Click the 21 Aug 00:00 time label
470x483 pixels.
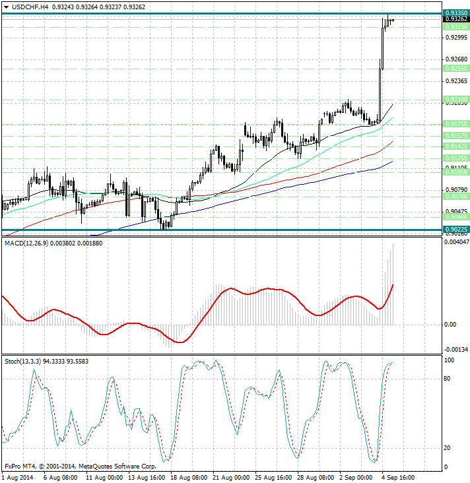[x=231, y=478]
